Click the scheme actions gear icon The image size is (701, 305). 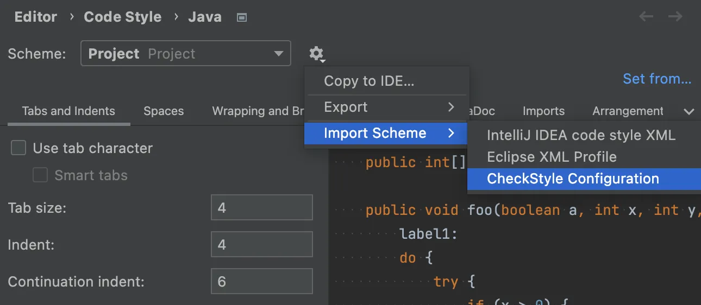tap(316, 54)
